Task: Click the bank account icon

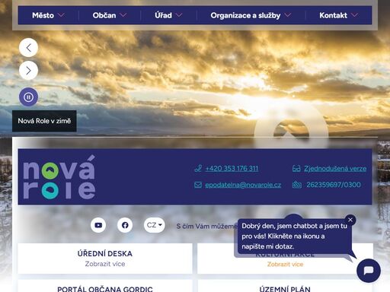Action: 297,185
